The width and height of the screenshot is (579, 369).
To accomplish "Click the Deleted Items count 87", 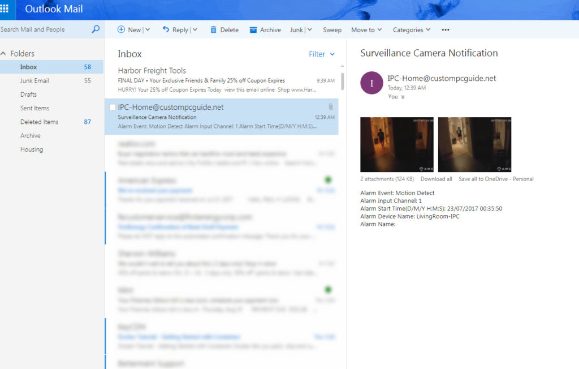I will pos(88,122).
